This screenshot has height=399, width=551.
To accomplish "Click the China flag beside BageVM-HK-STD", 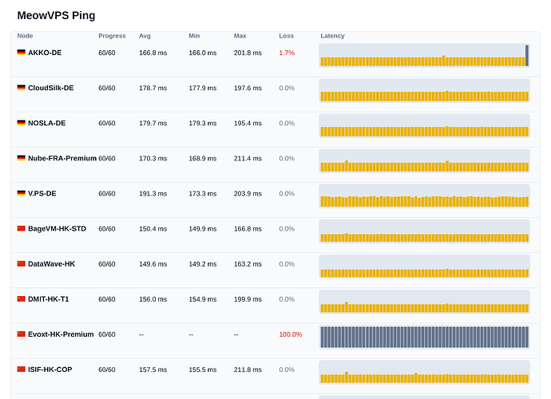I will point(21,228).
